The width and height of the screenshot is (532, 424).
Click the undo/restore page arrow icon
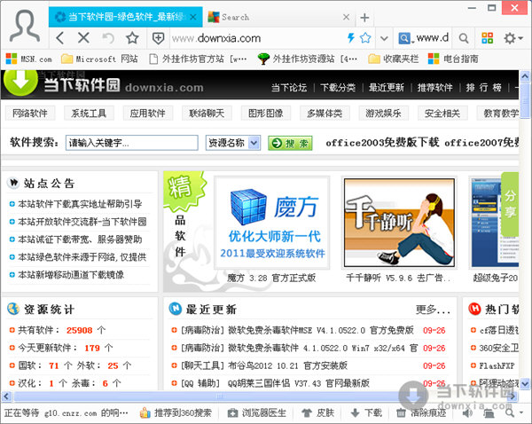pos(108,38)
